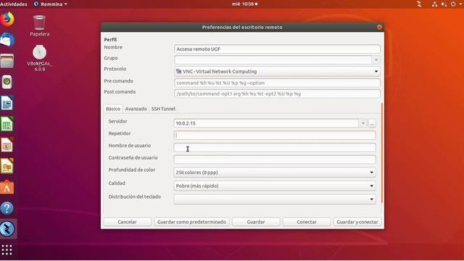The height and width of the screenshot is (261, 464).
Task: Click the Pre comando field
Action: (277, 83)
